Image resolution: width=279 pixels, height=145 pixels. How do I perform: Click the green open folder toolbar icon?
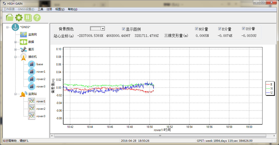(10, 18)
